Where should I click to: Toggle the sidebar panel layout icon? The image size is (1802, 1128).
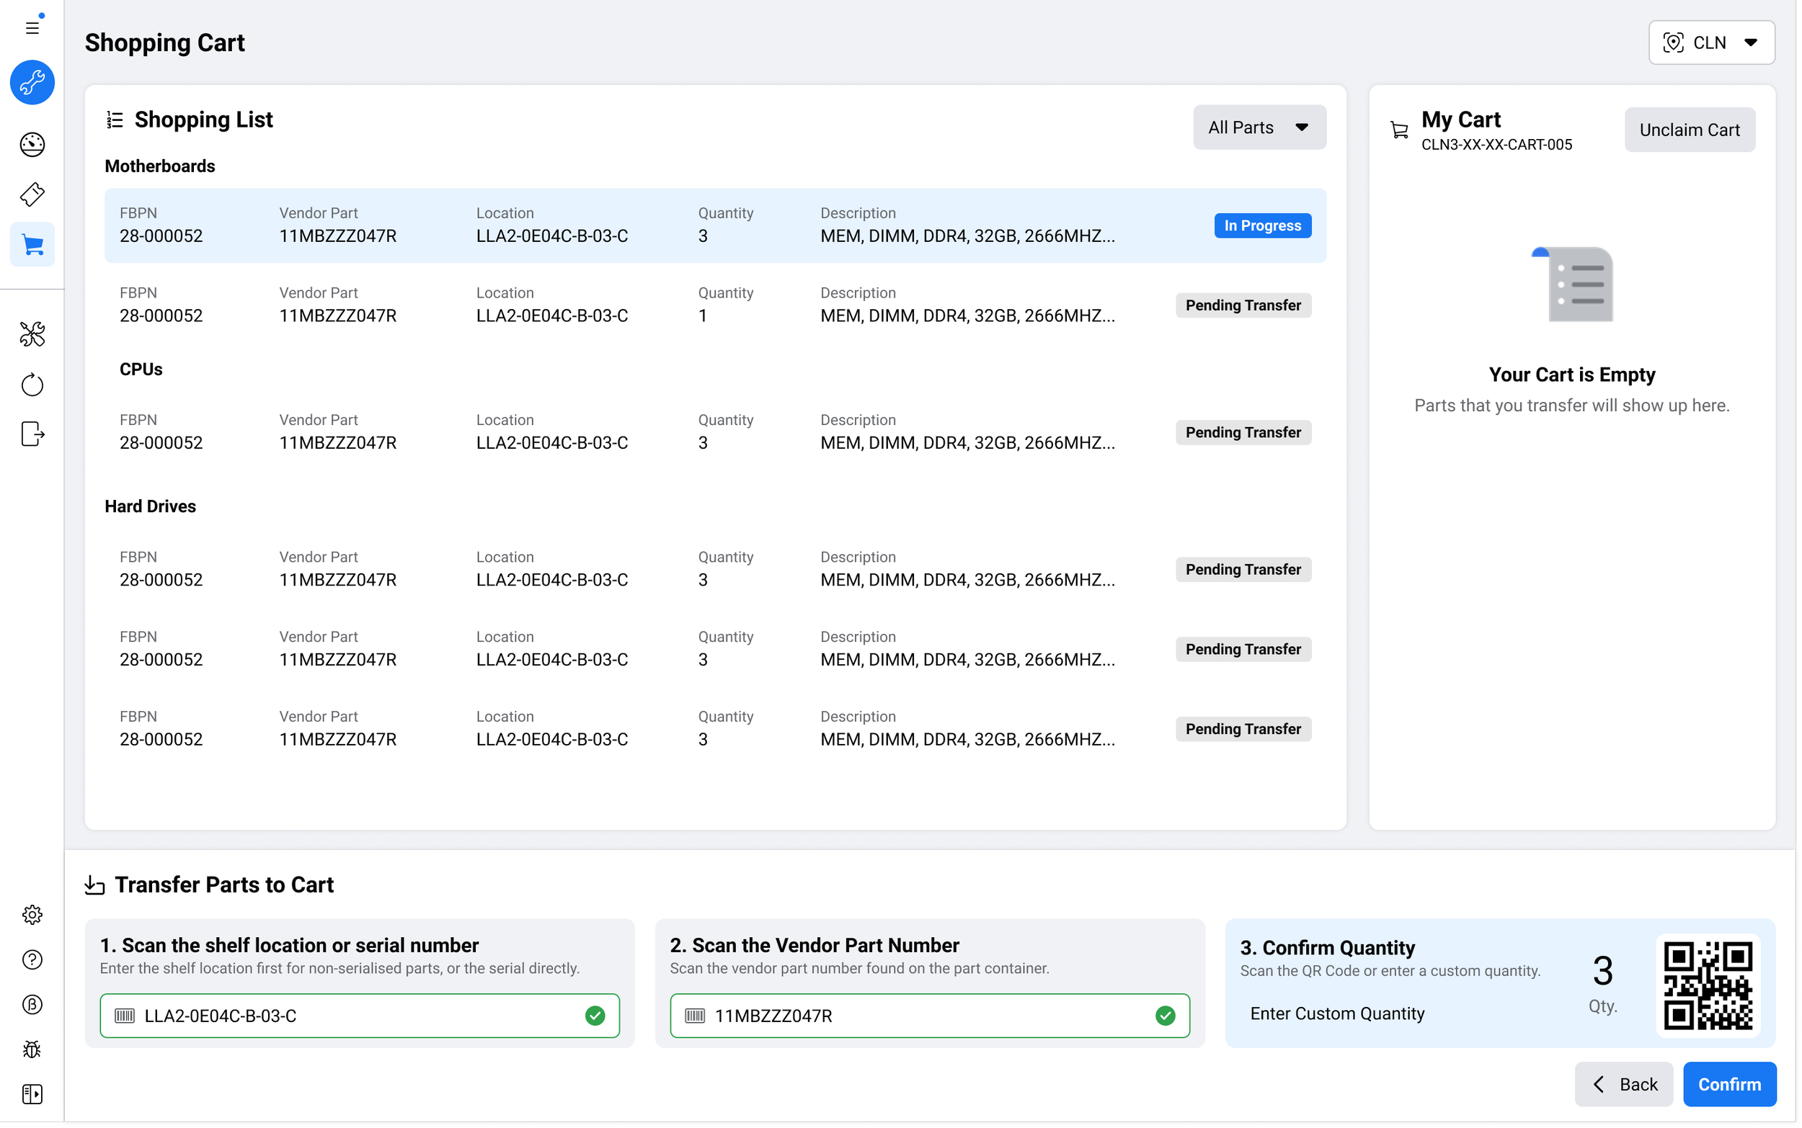[32, 1093]
